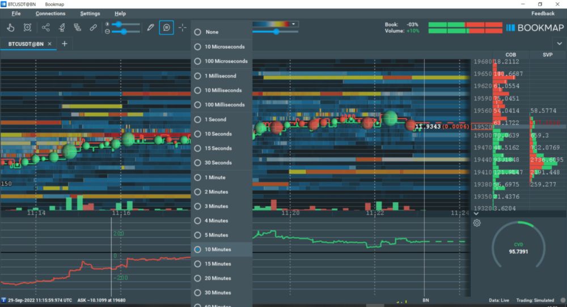
Task: Click the timestamp in status bar
Action: (40, 301)
